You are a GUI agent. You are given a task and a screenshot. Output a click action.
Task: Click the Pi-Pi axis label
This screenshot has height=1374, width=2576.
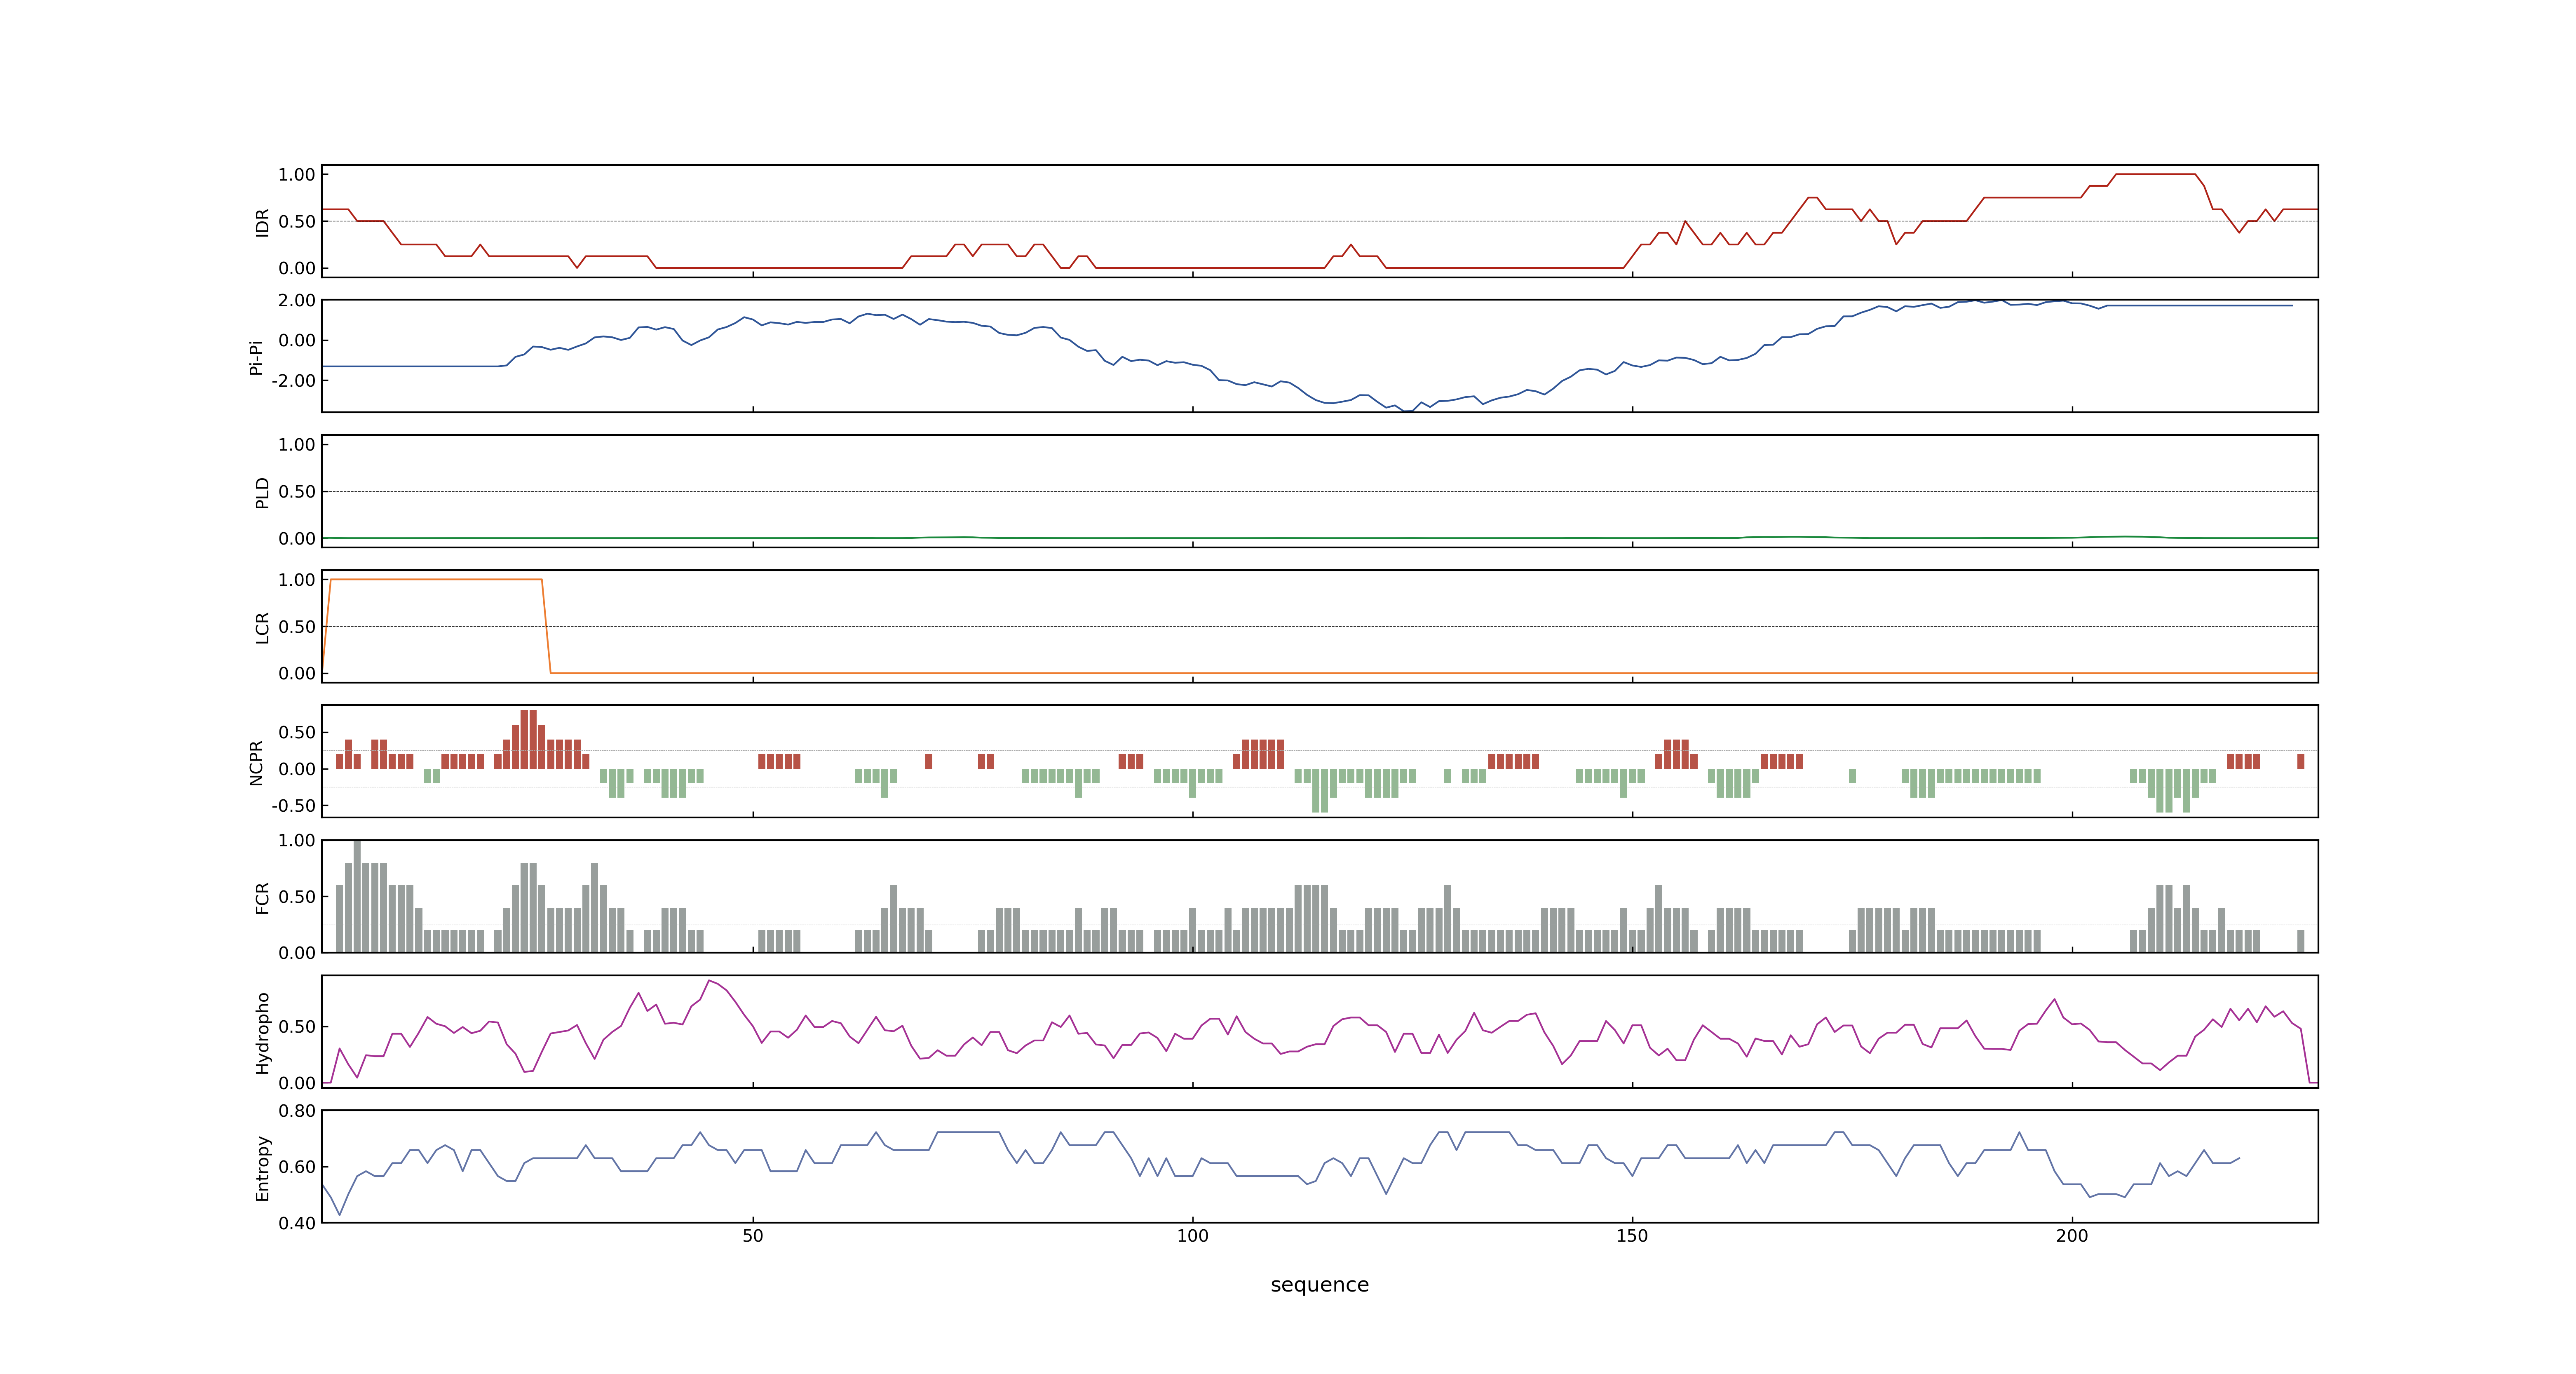(x=256, y=357)
